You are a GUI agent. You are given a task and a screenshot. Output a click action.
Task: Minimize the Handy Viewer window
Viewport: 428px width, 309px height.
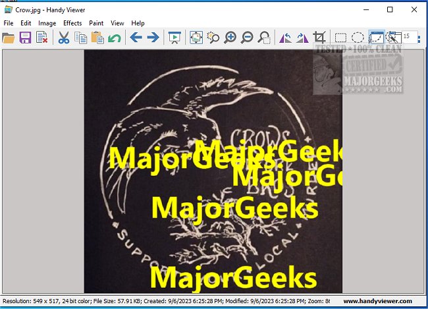click(x=366, y=10)
